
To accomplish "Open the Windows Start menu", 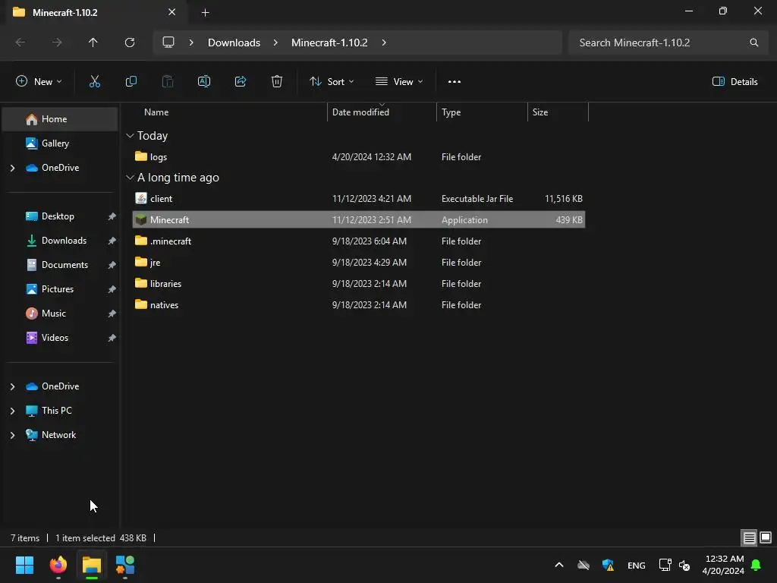I will click(x=24, y=565).
